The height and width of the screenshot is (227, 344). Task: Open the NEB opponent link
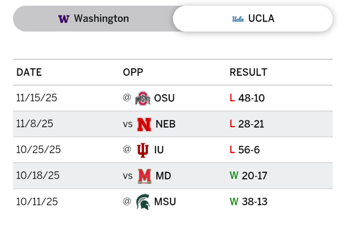165,124
